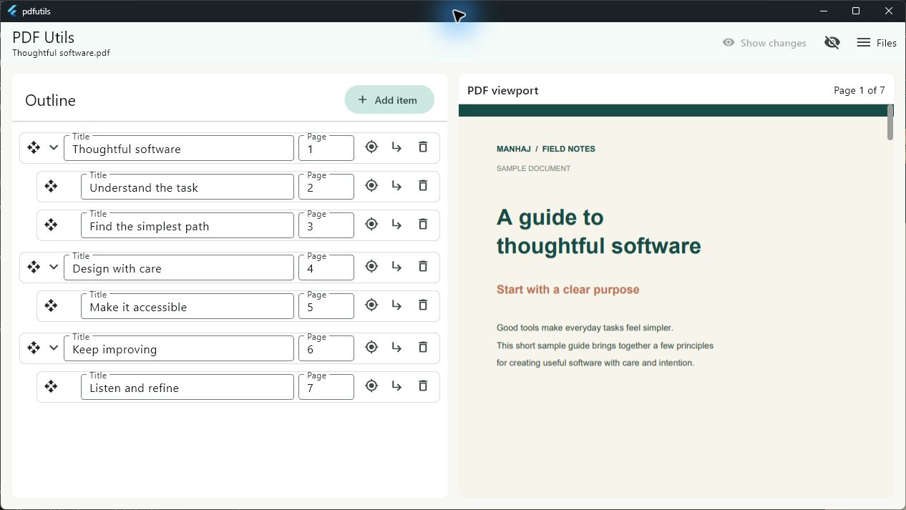The image size is (906, 510).
Task: Click the SAMPLE DOCUMENT label
Action: pyautogui.click(x=533, y=169)
